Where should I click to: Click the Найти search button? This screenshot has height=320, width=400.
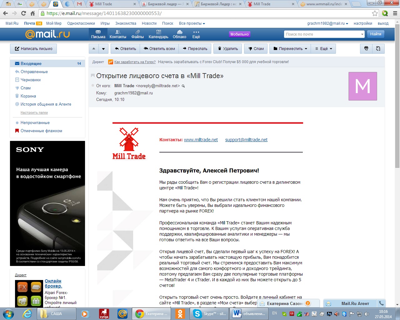pos(376,34)
